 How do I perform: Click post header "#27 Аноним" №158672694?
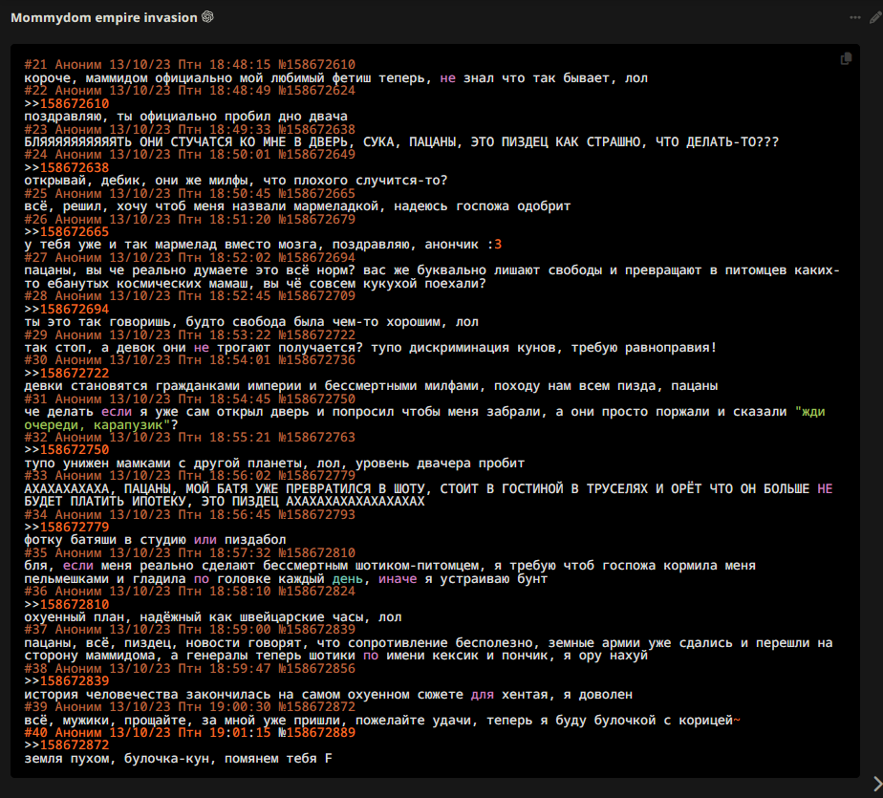[190, 257]
